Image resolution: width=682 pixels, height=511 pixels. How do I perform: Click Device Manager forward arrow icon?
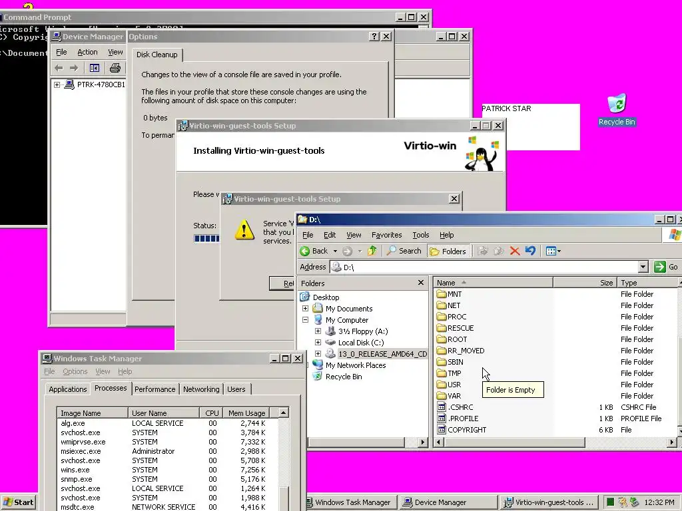(x=74, y=68)
